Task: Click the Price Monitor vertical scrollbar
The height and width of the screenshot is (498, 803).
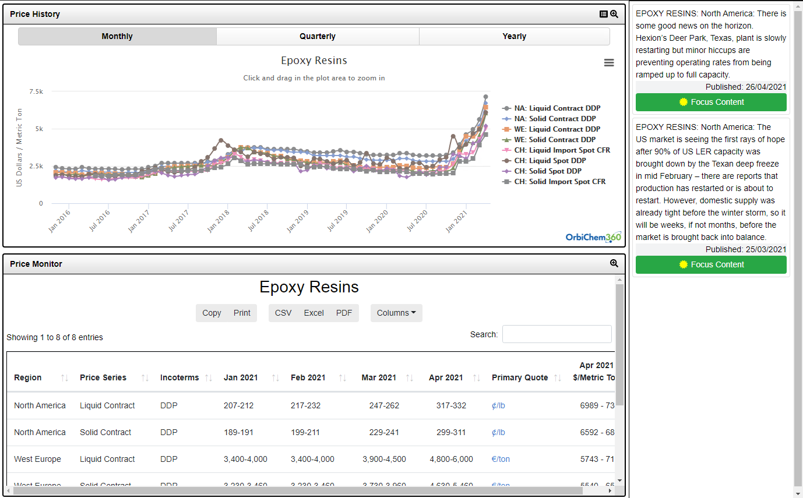Action: (x=619, y=344)
